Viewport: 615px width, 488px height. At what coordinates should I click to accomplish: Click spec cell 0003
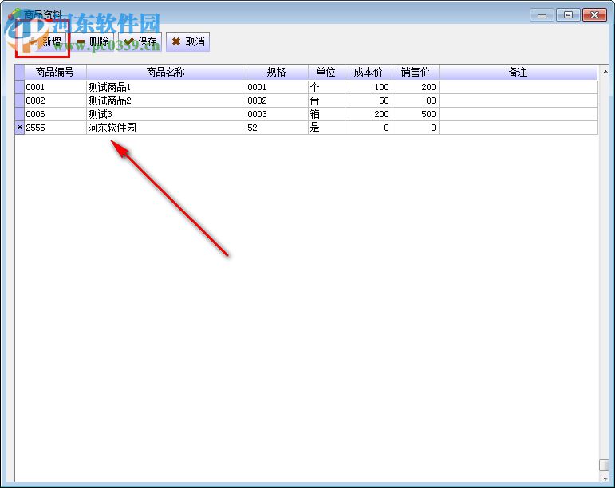pos(277,114)
